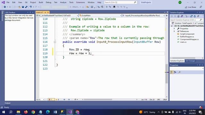Screen dimensions: 205x115
Task: Click the user account avatar icon
Action: pos(180,2)
